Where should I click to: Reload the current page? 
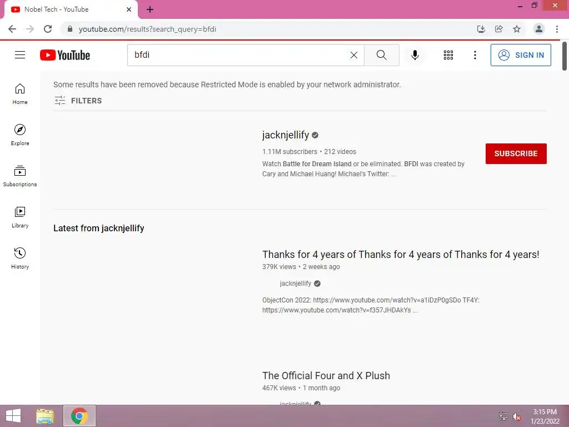coord(48,29)
